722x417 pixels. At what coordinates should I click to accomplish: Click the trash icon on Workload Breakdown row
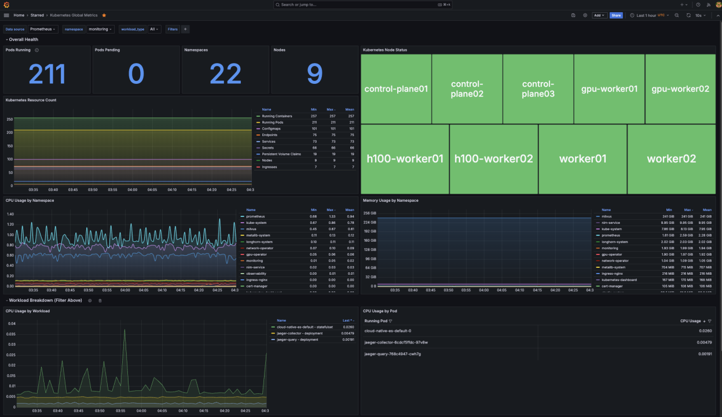(x=100, y=300)
